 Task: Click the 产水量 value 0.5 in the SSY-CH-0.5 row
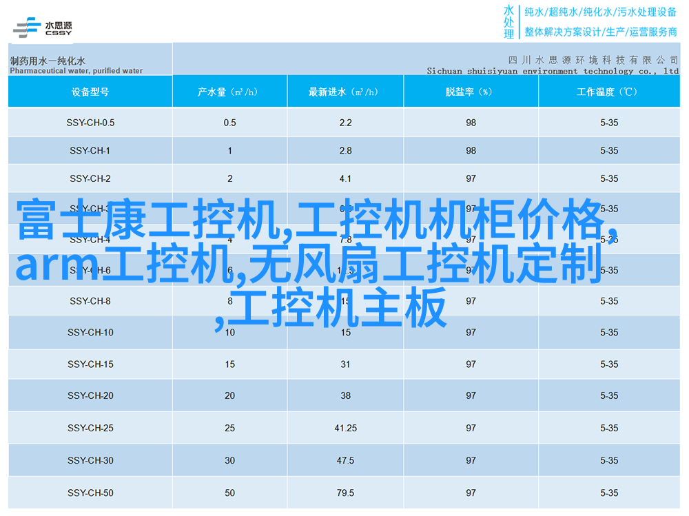pos(230,123)
